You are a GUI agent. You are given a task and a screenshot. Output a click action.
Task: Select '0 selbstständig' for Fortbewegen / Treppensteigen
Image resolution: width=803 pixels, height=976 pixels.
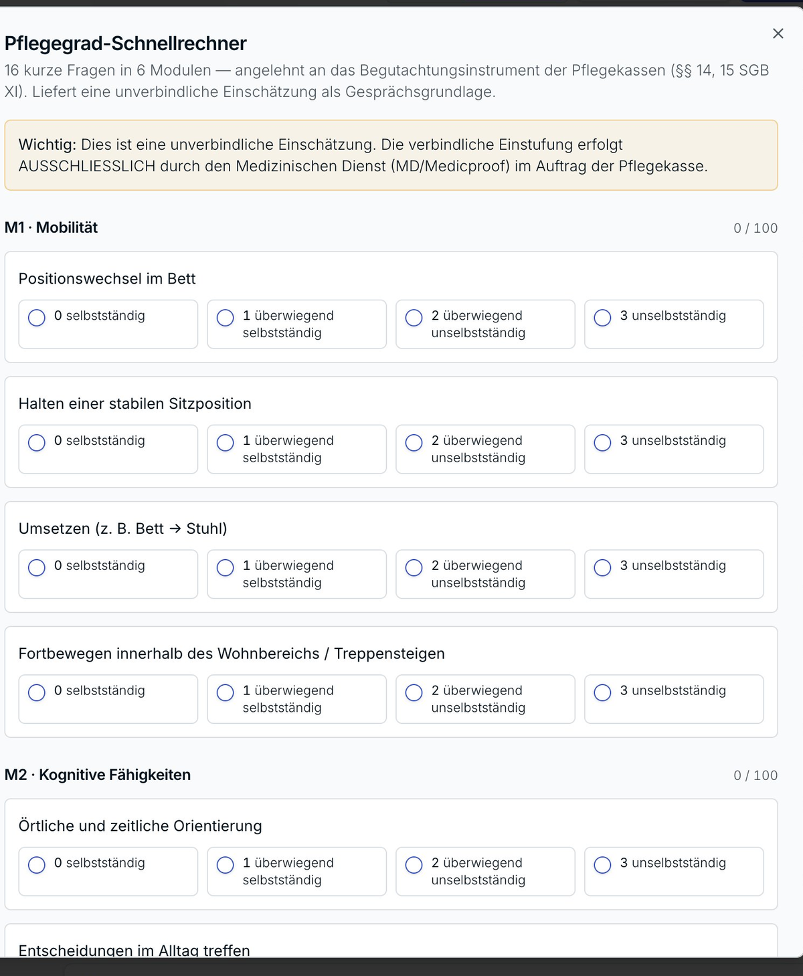coord(108,699)
